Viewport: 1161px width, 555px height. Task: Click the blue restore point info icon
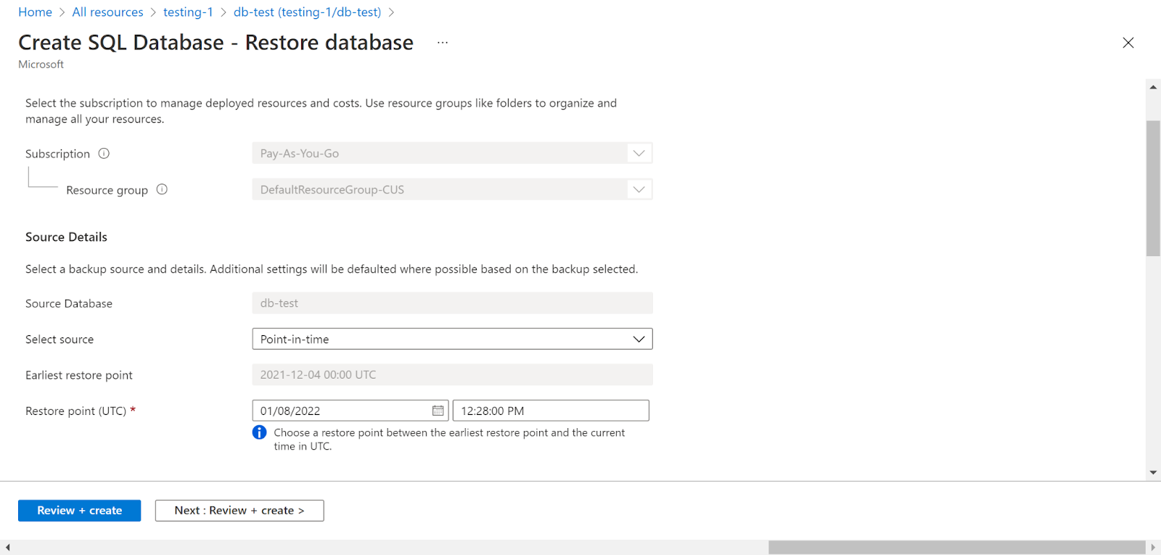(x=259, y=432)
